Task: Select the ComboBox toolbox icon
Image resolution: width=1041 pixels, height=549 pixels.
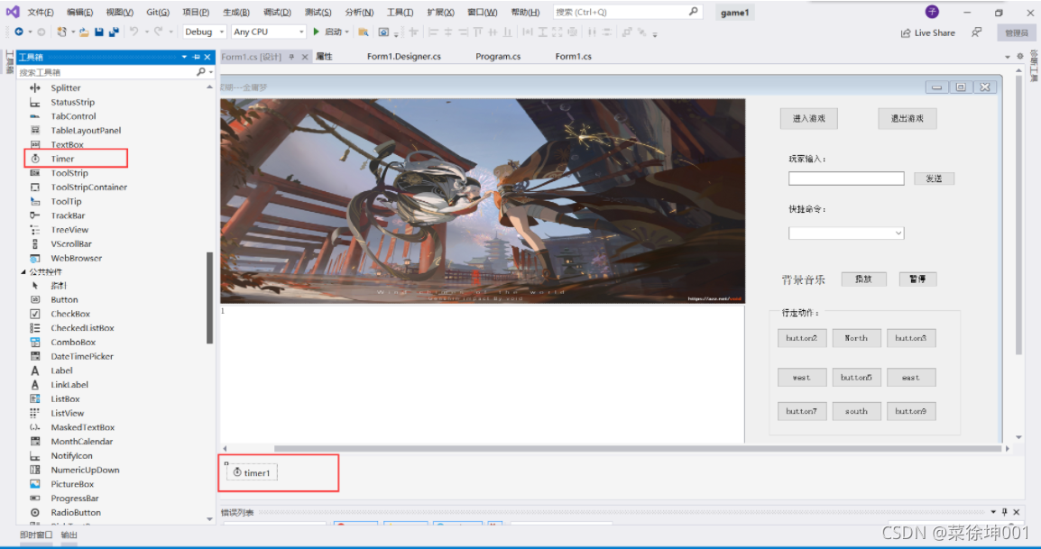Action: click(35, 342)
